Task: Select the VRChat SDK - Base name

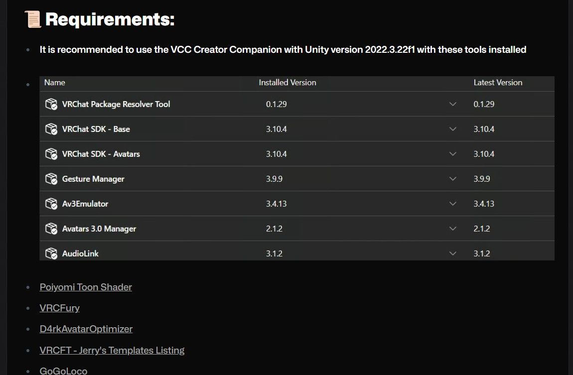Action: [96, 129]
